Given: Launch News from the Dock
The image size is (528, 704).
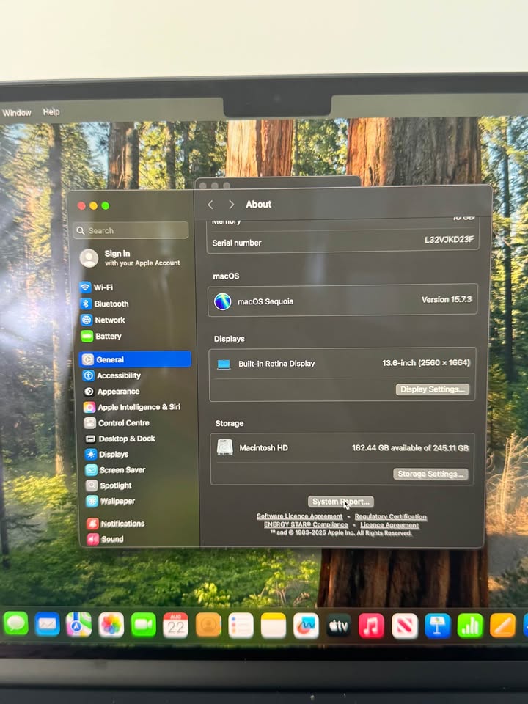Looking at the screenshot, I should tap(405, 626).
